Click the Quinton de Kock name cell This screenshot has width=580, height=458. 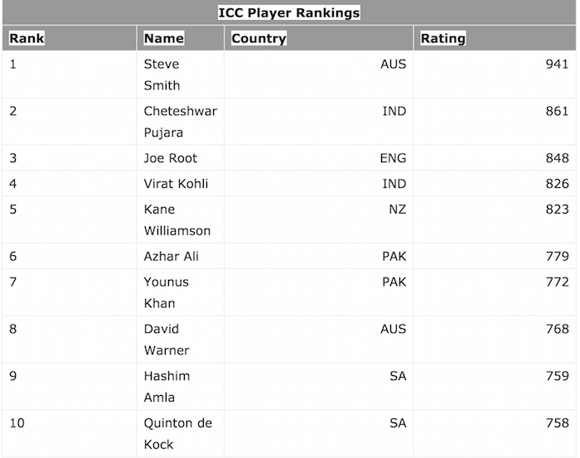(178, 434)
